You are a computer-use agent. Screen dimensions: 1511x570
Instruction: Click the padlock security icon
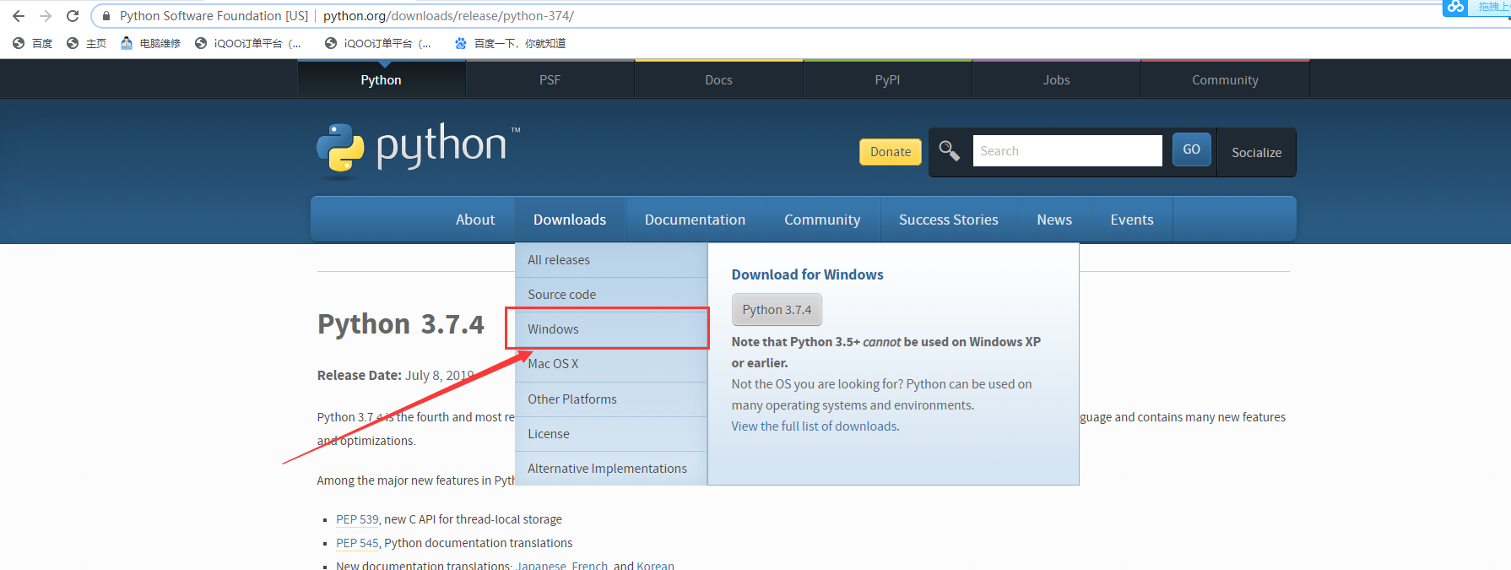pyautogui.click(x=106, y=16)
